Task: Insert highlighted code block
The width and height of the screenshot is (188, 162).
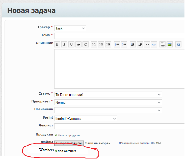Action: 154,44
